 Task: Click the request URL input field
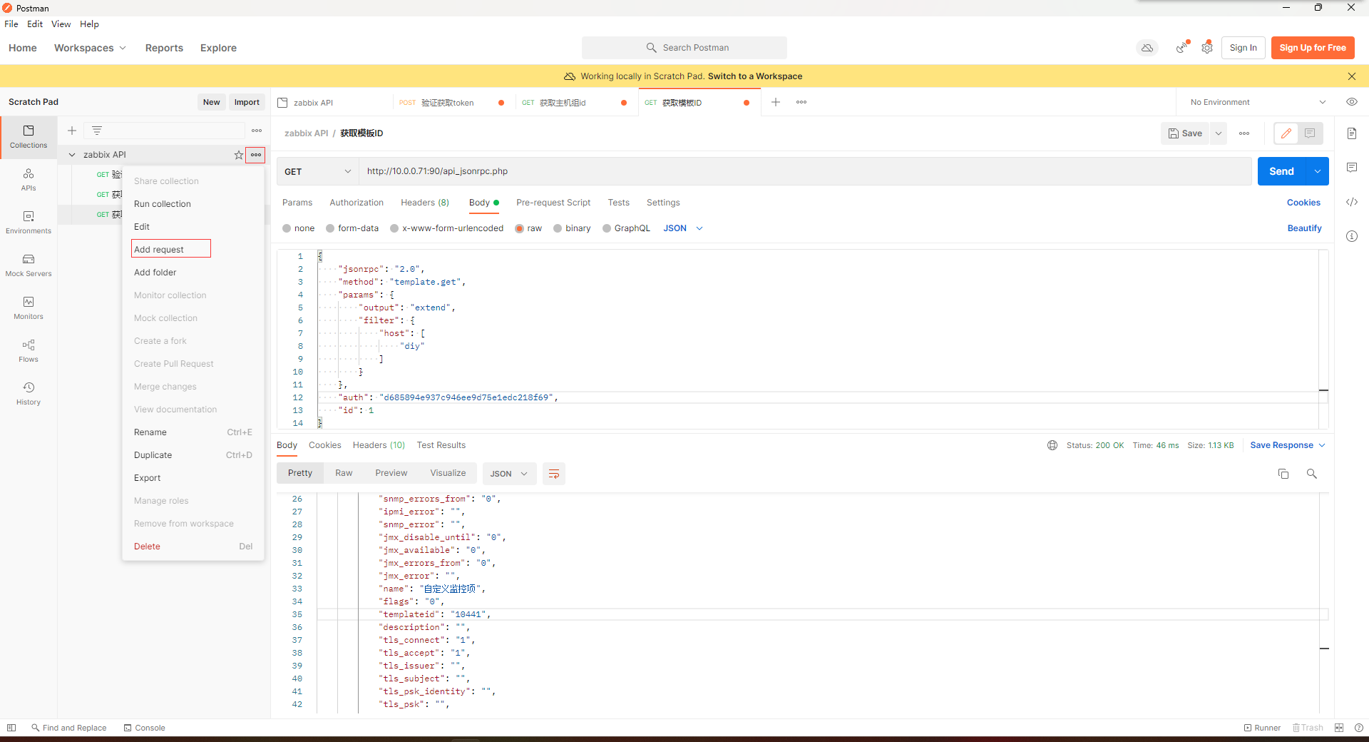806,171
